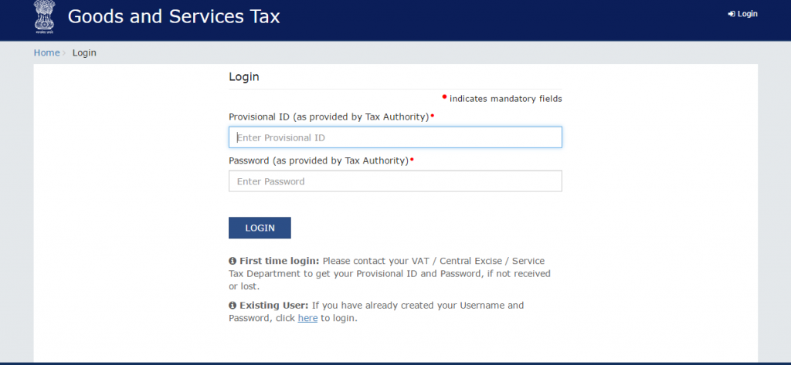Click the red mandatory dot beside Provisional ID label

point(433,116)
